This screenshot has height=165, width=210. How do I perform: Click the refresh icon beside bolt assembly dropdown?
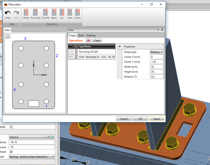pyautogui.click(x=52, y=137)
